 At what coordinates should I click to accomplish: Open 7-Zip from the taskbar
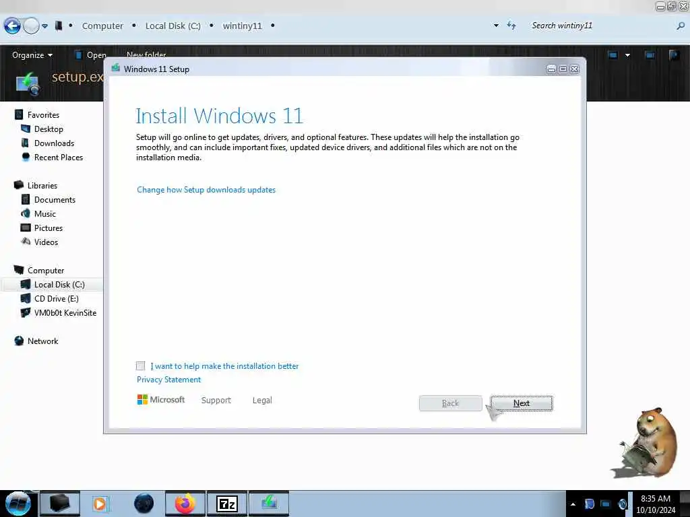point(227,504)
